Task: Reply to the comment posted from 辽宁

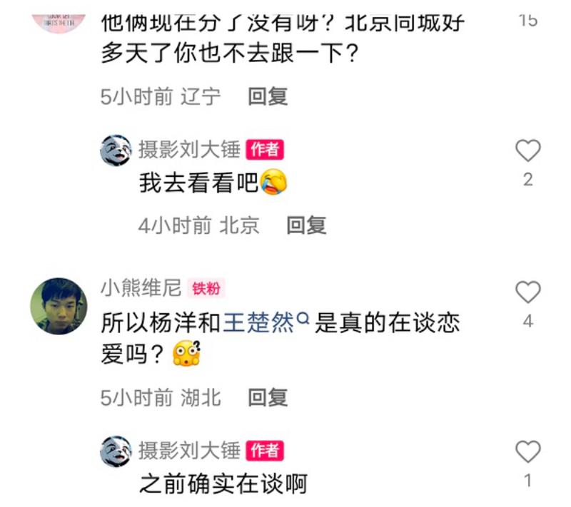Action: tap(268, 97)
